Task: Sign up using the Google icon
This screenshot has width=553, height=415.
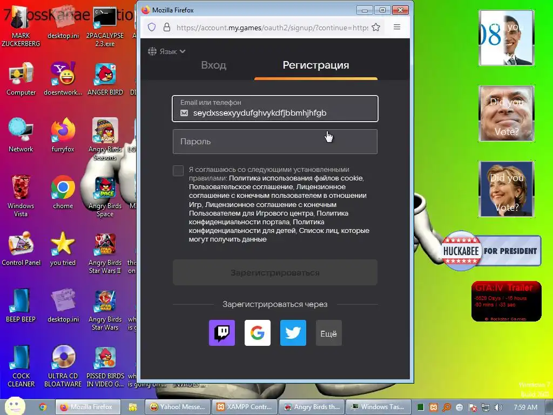Action: tap(258, 333)
